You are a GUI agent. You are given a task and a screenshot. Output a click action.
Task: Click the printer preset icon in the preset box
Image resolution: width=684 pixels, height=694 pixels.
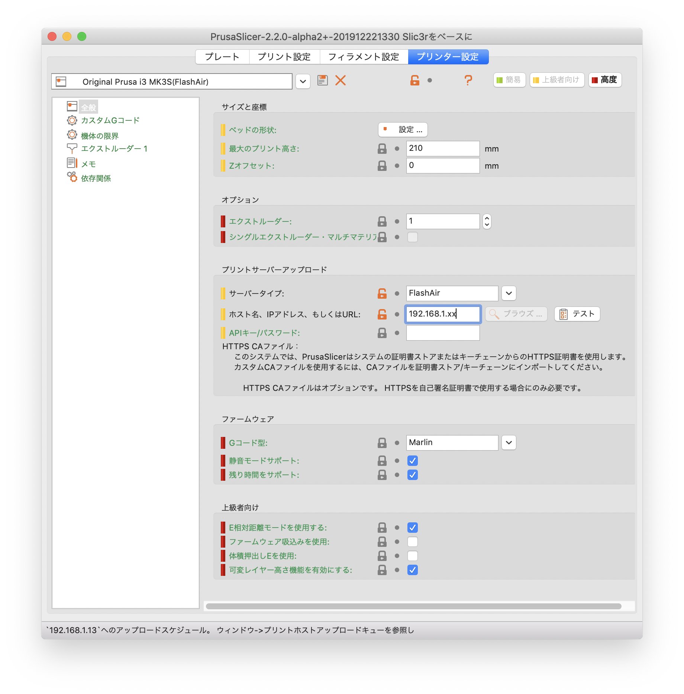click(61, 81)
